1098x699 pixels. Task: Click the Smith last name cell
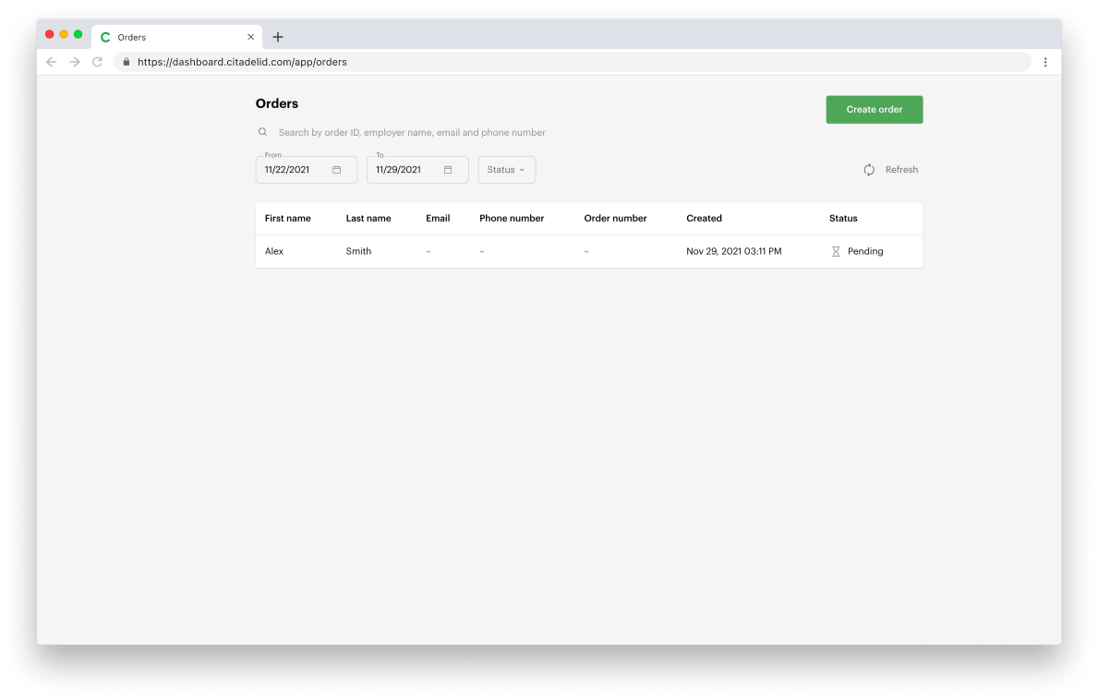pyautogui.click(x=358, y=251)
